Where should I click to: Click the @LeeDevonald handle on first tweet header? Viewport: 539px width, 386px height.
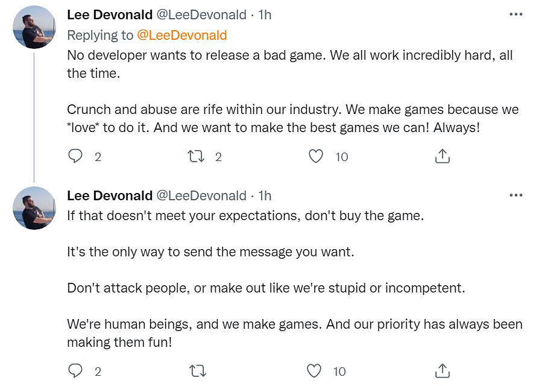201,14
